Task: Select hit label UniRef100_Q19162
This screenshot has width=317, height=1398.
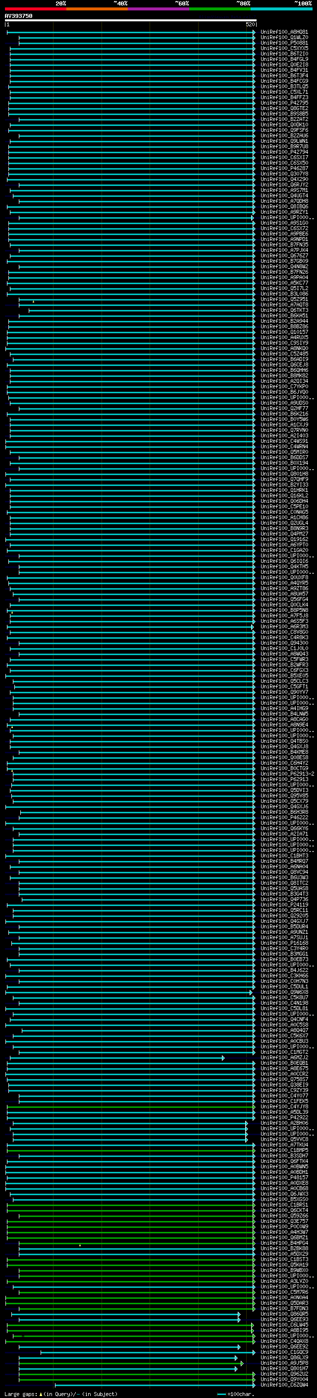Action: 284,539
